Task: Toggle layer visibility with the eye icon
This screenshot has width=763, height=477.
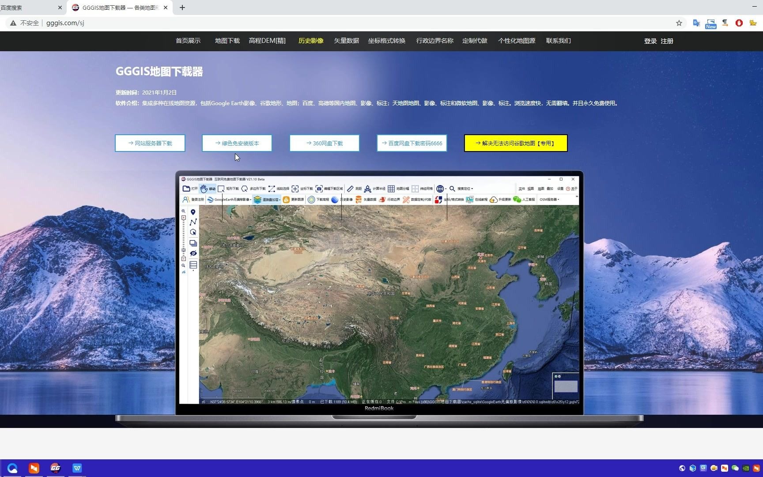Action: click(193, 253)
